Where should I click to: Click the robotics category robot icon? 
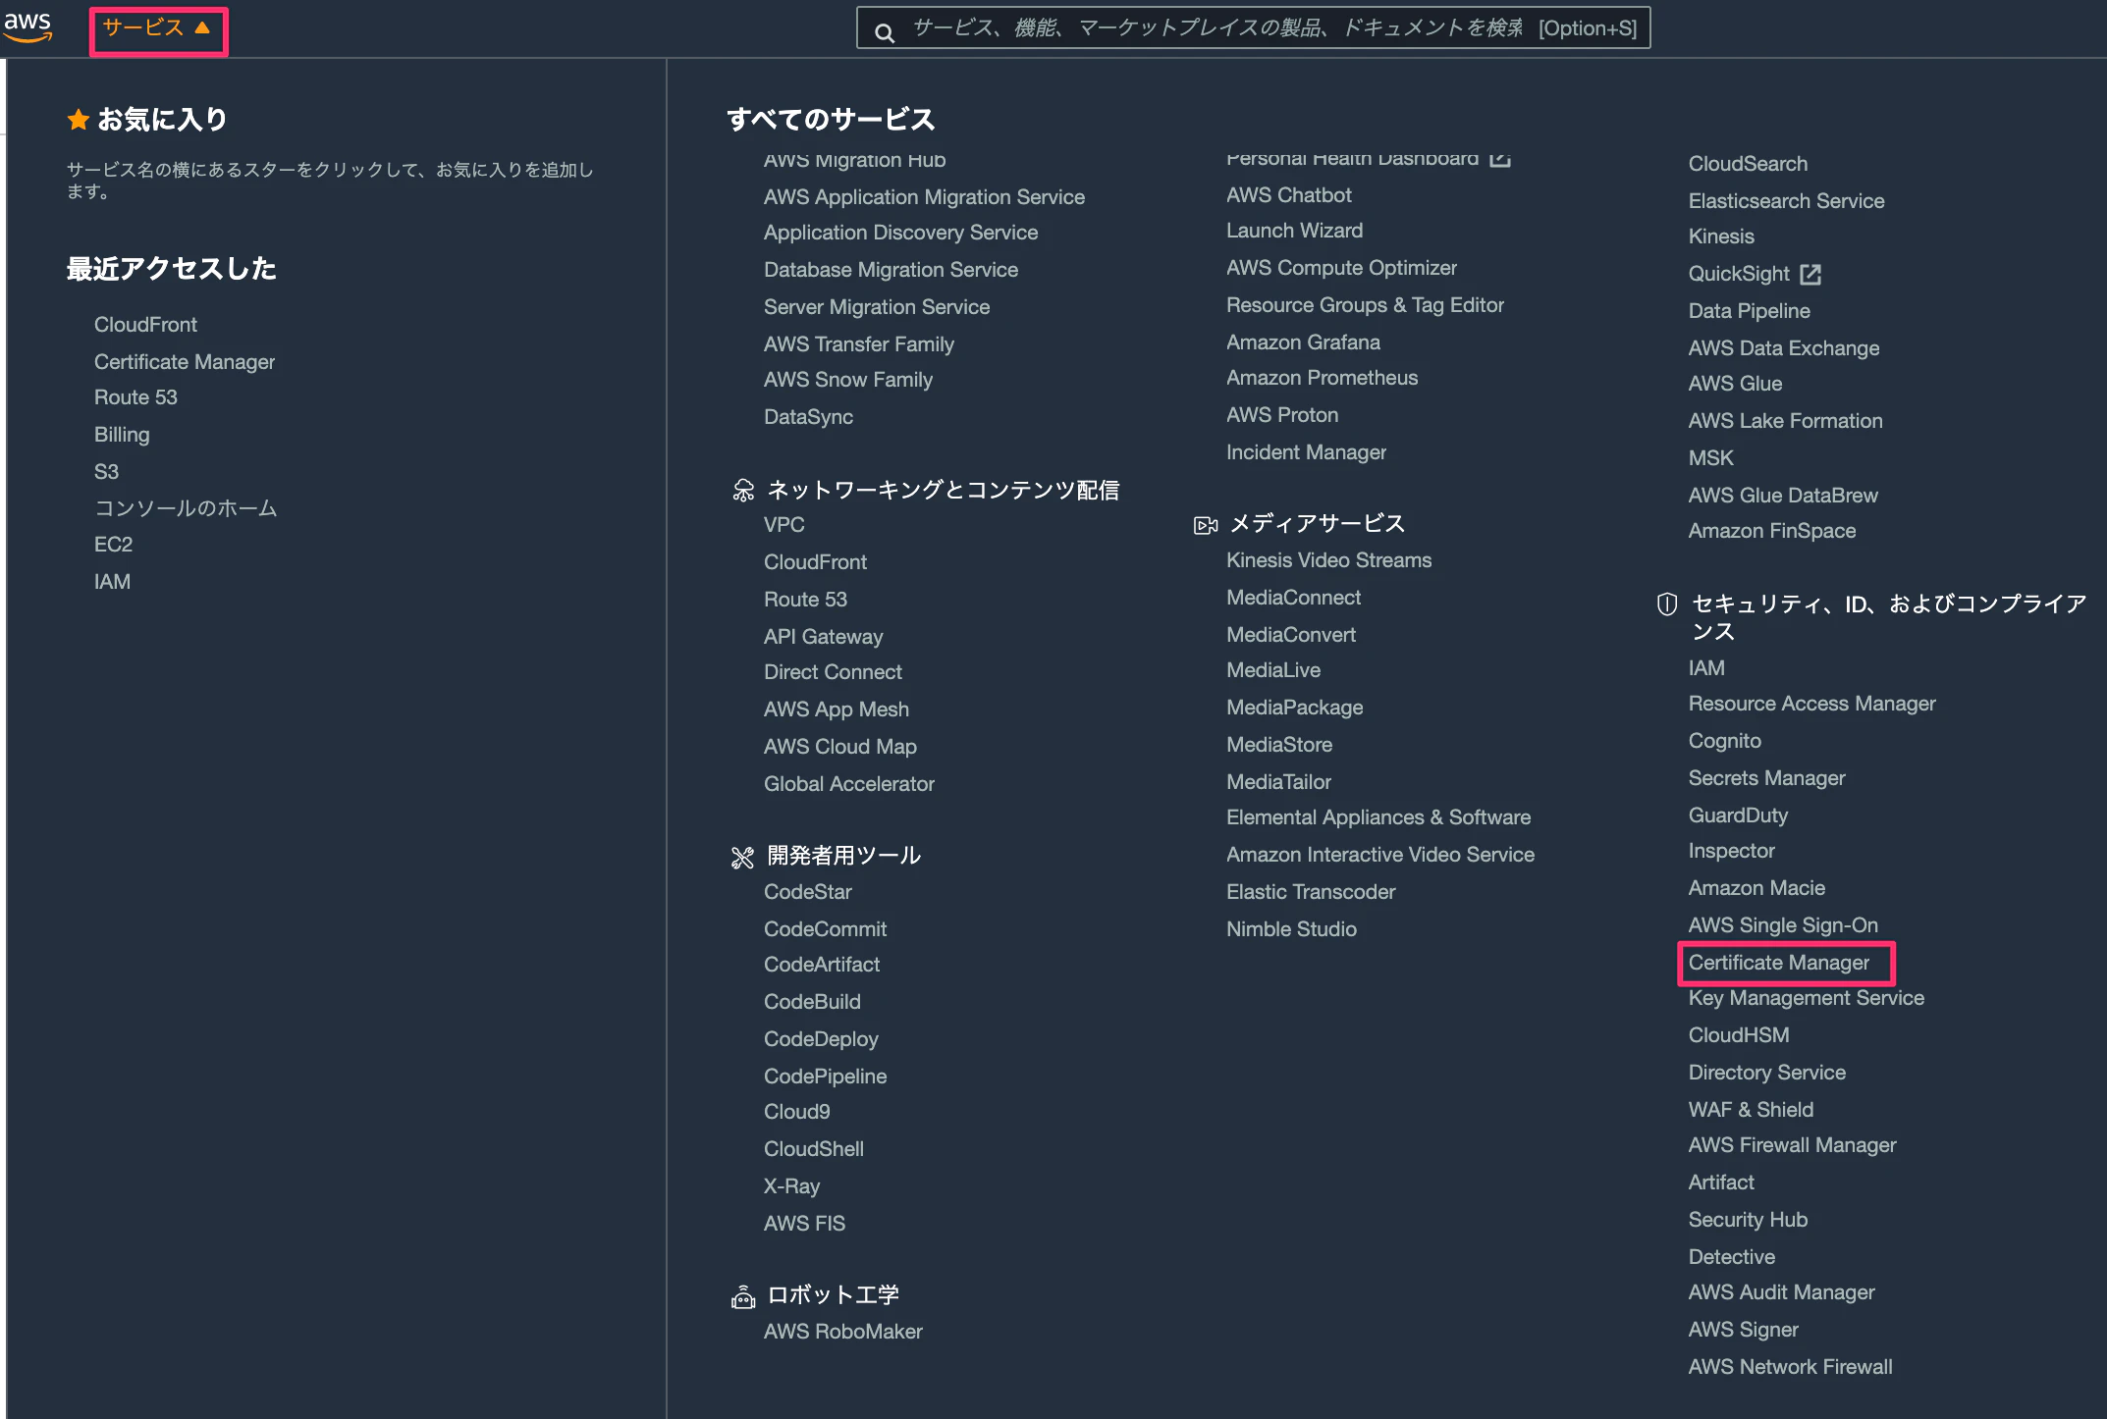[x=743, y=1296]
